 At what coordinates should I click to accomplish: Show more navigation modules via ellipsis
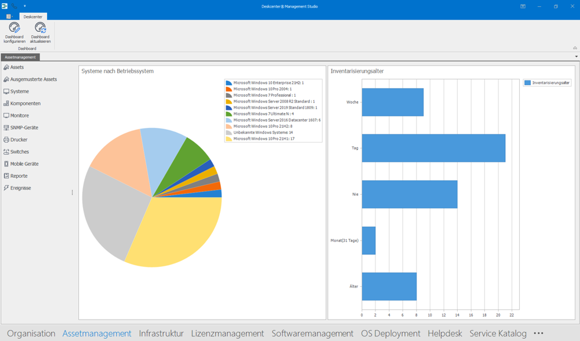click(x=539, y=333)
